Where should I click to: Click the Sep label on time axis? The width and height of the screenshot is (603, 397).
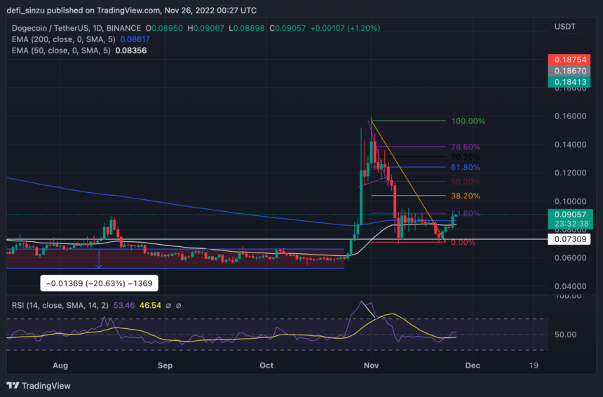coord(165,365)
